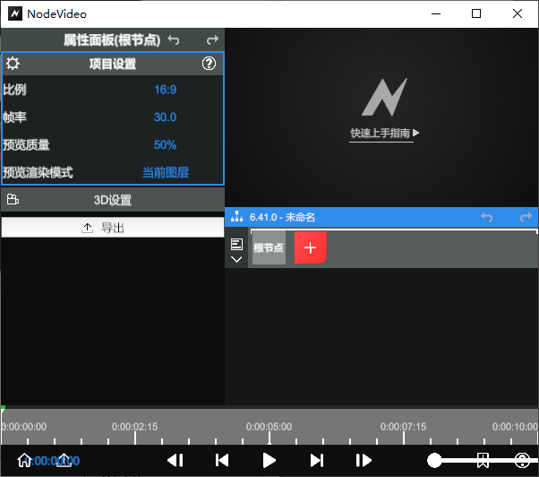
Task: Click the 导出 export button
Action: 113,228
